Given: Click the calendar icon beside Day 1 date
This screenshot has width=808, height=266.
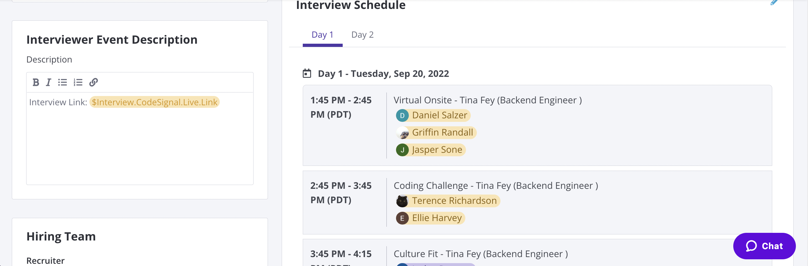Looking at the screenshot, I should coord(307,74).
